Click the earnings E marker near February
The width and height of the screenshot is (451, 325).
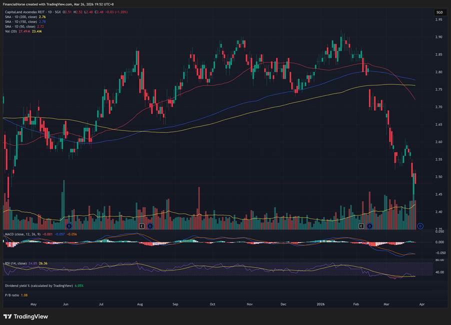point(361,226)
